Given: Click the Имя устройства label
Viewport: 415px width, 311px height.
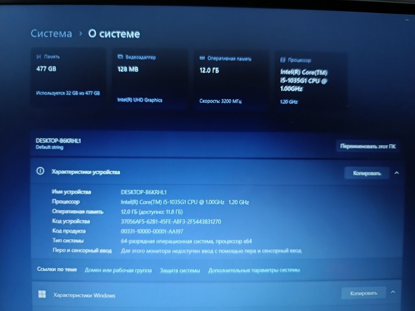Looking at the screenshot, I should tap(72, 192).
